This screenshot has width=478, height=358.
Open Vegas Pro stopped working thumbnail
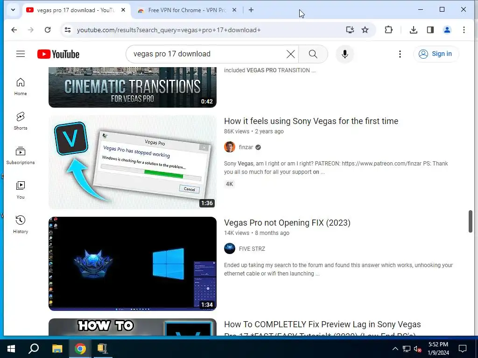132,162
